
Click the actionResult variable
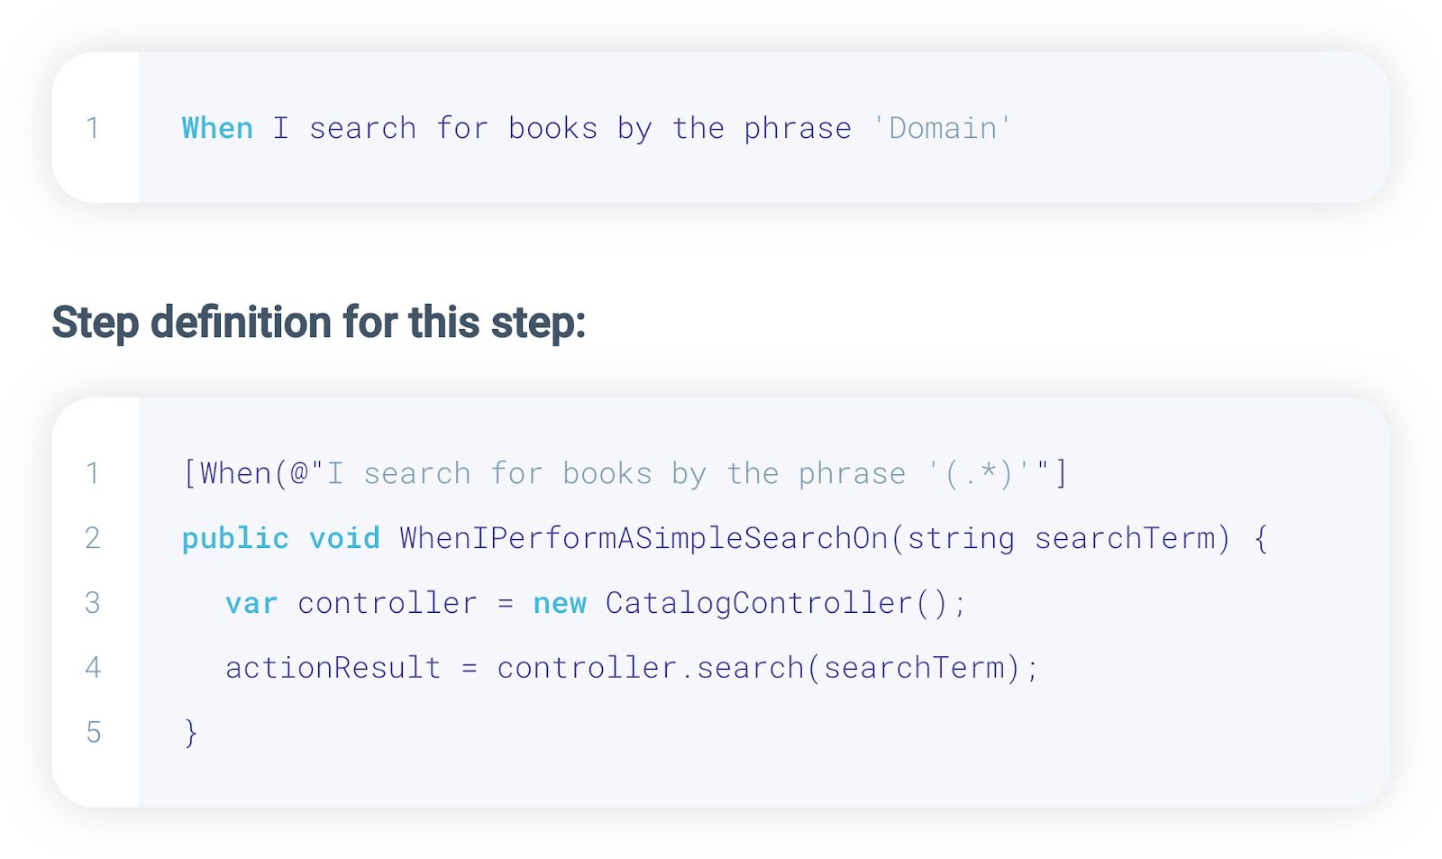coord(333,668)
